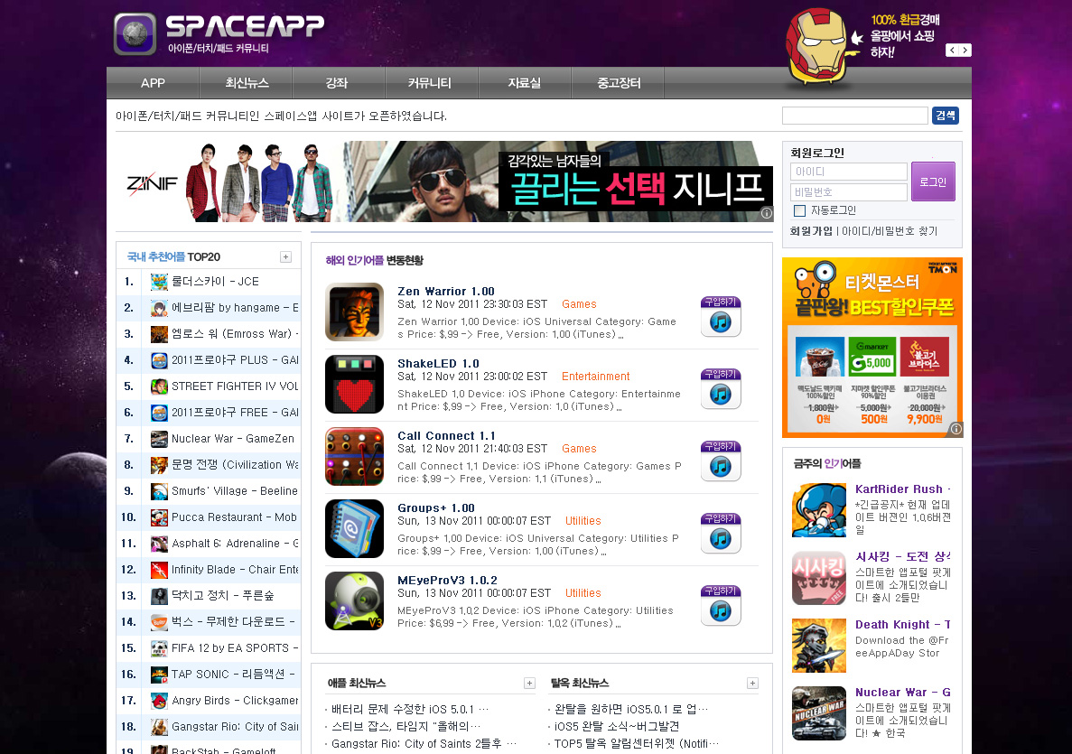Viewport: 1072px width, 754px height.
Task: Open the KartRider Rush app thumbnail icon
Action: click(x=819, y=510)
